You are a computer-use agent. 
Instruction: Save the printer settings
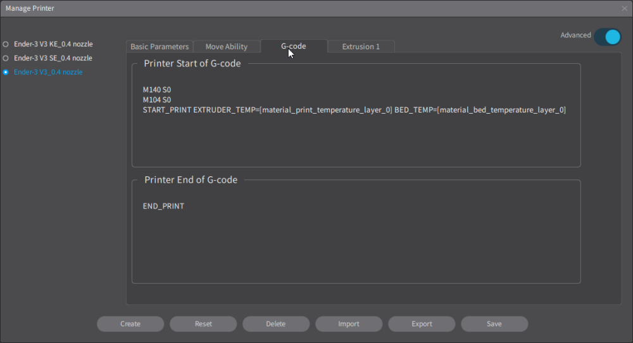click(x=494, y=324)
